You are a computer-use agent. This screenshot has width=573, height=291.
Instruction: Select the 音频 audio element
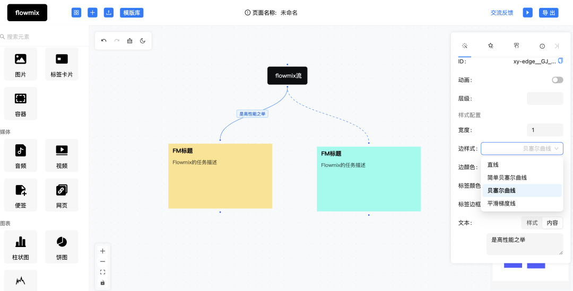[x=21, y=155]
